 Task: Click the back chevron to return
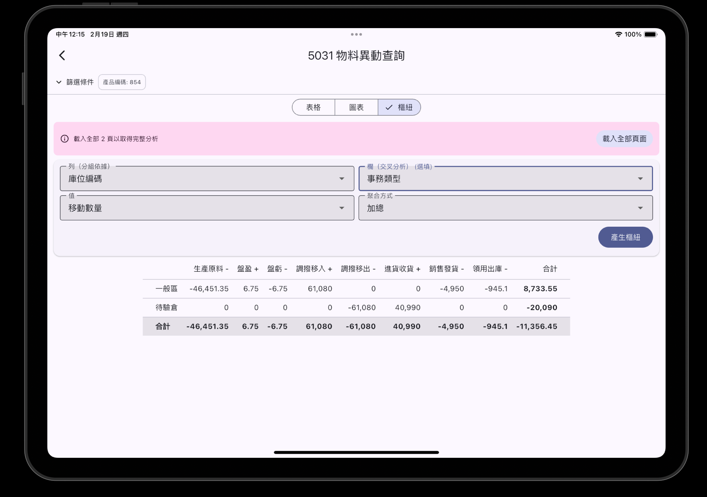point(62,55)
